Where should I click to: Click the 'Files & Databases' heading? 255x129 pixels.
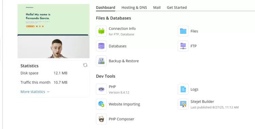coord(114,18)
